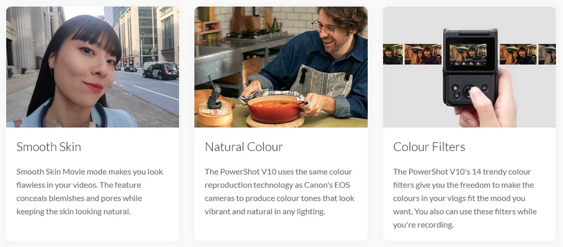Click the filter preview thumbnail right of camera
Image resolution: width=563 pixels, height=247 pixels.
coord(517,54)
